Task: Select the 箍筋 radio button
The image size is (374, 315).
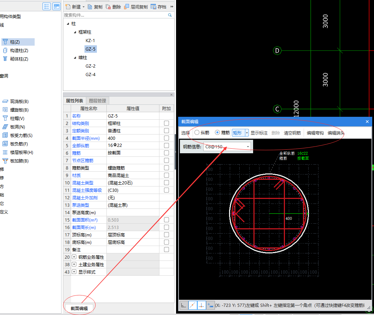Action: coord(217,132)
